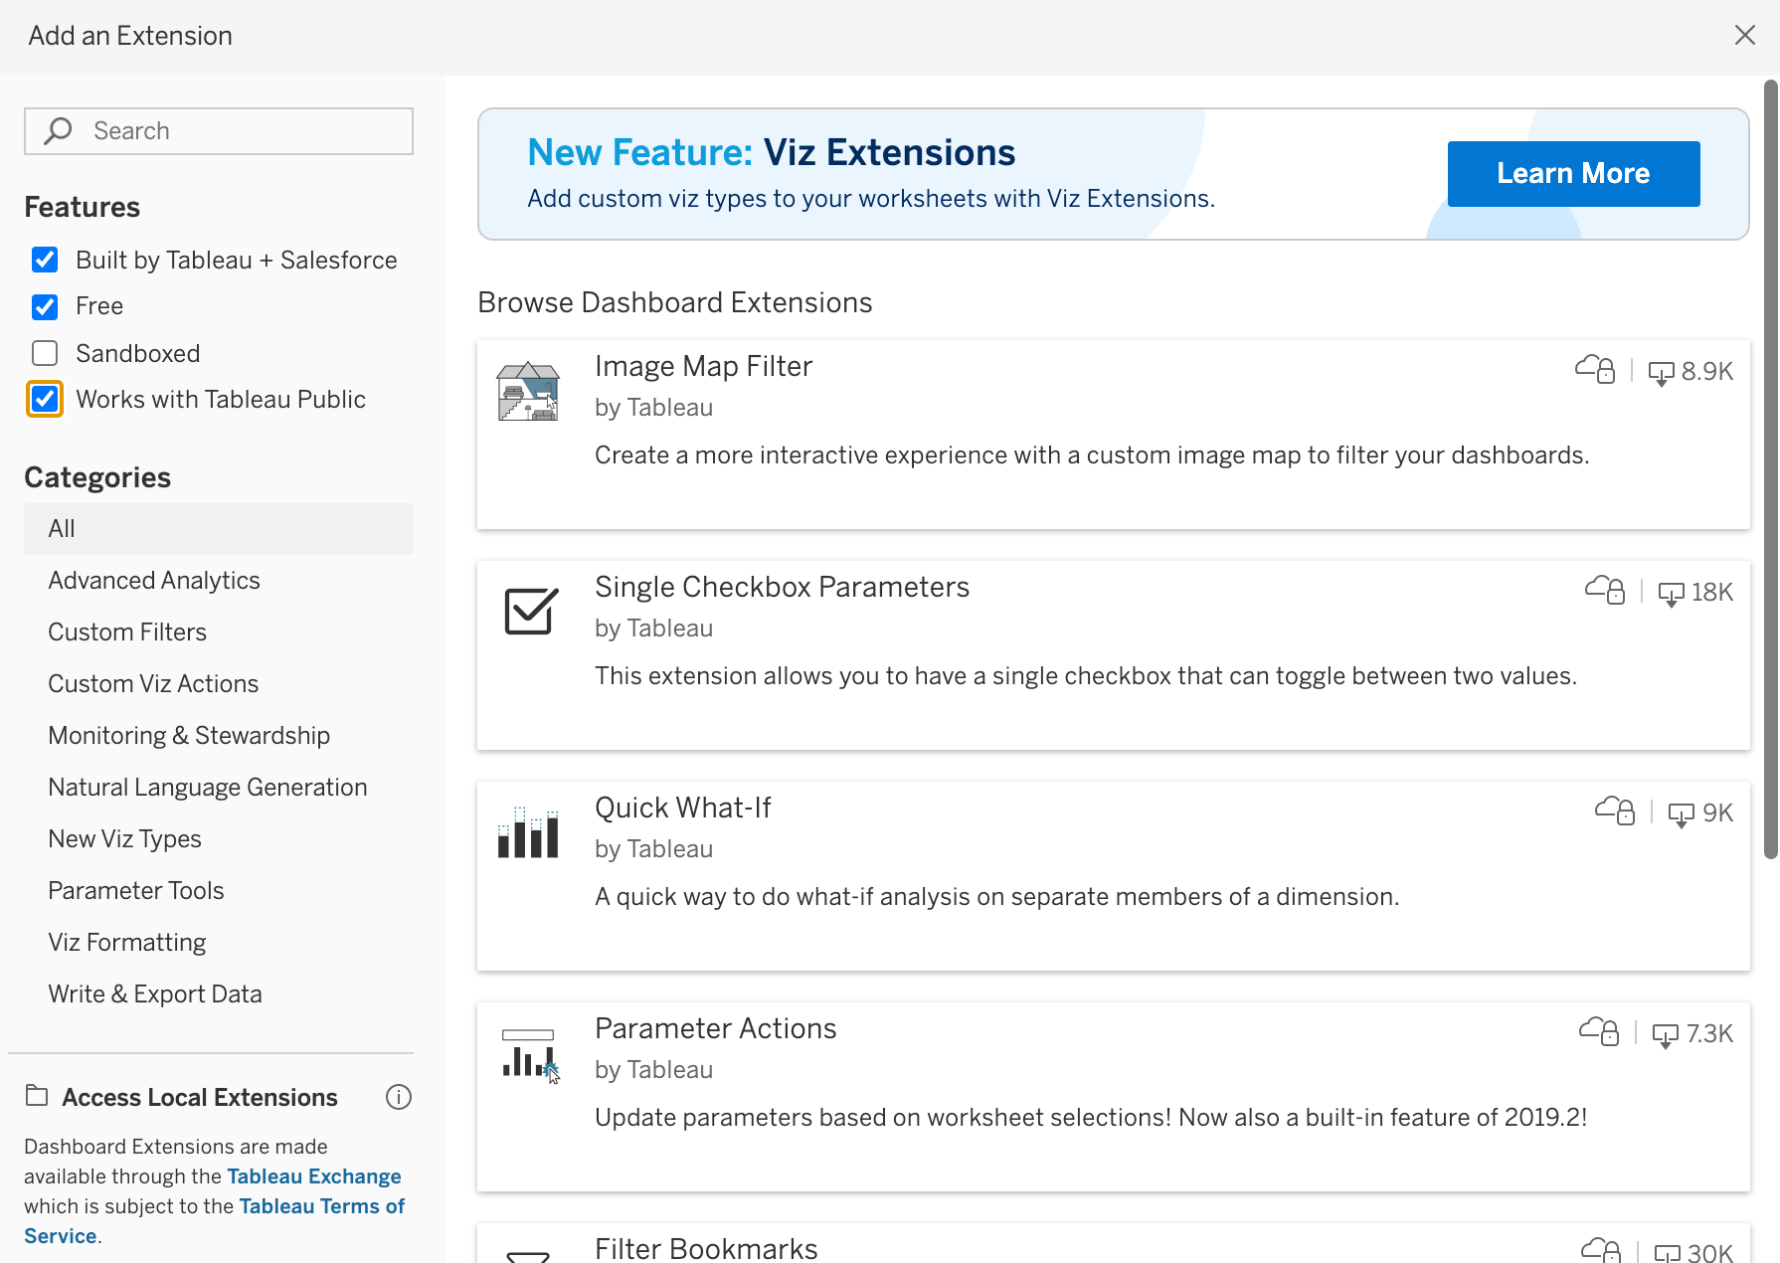Click the Image Map Filter description text

(1092, 455)
